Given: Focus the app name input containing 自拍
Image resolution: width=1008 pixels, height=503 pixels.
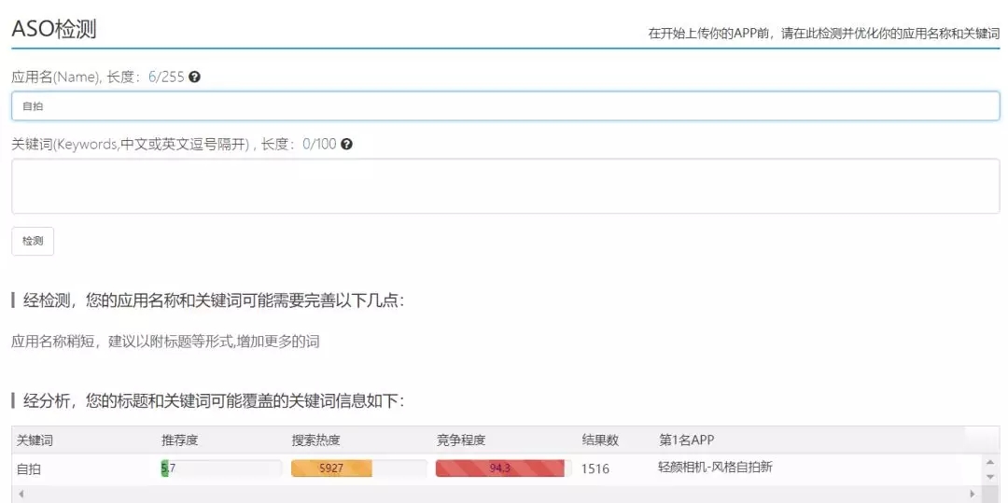Looking at the screenshot, I should (x=505, y=106).
